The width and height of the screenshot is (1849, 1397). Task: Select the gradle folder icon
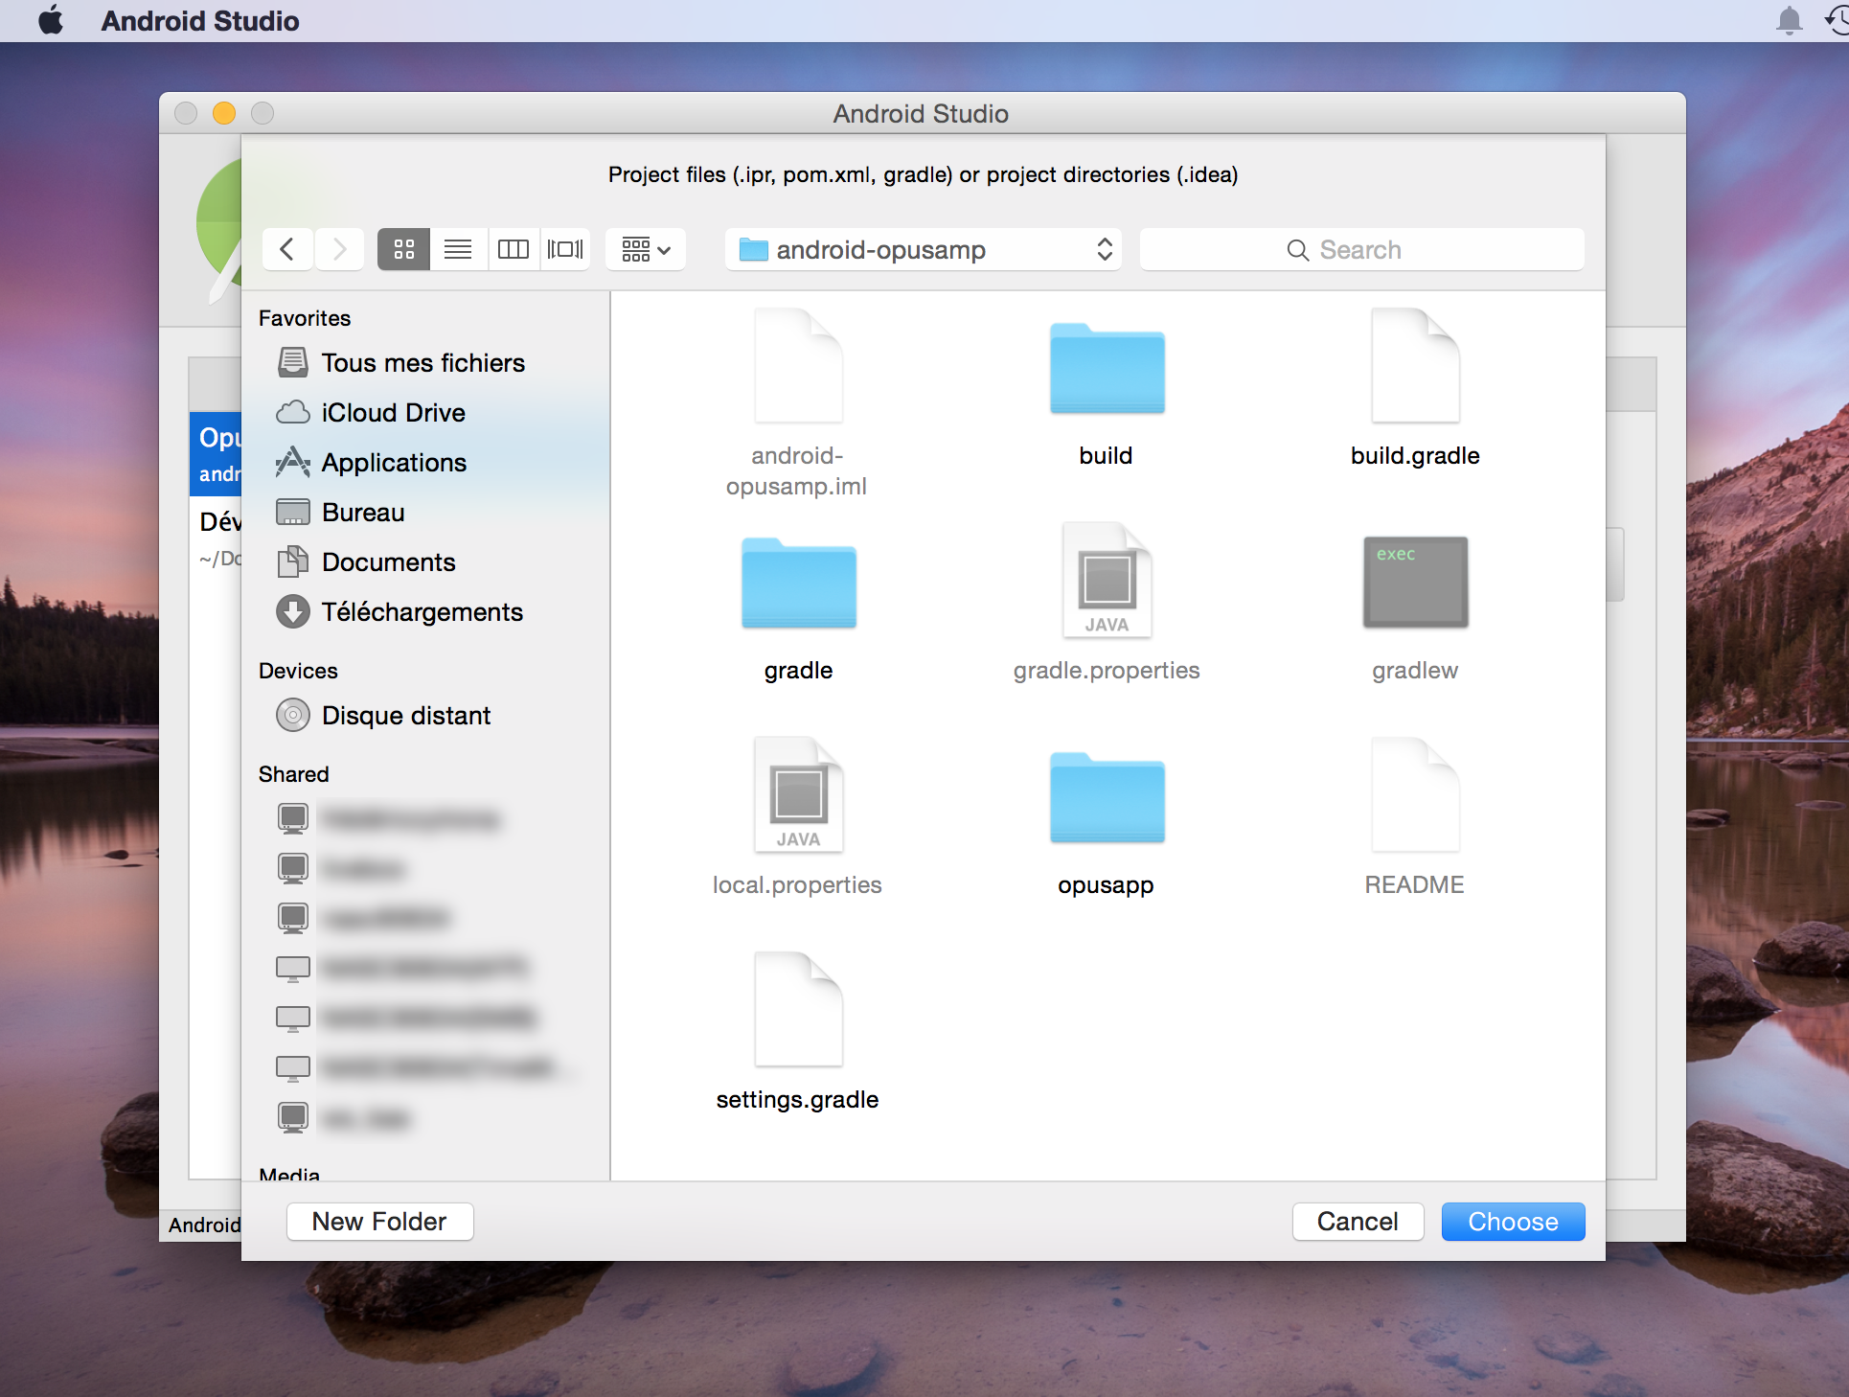[798, 584]
